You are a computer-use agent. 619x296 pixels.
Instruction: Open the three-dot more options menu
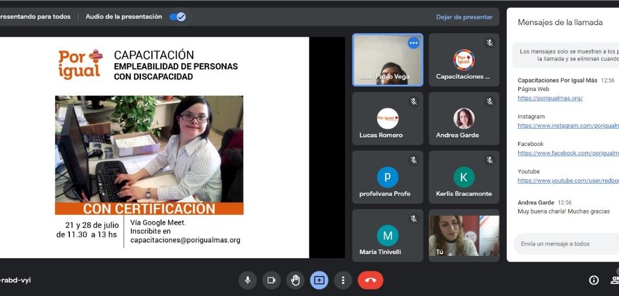(x=343, y=280)
